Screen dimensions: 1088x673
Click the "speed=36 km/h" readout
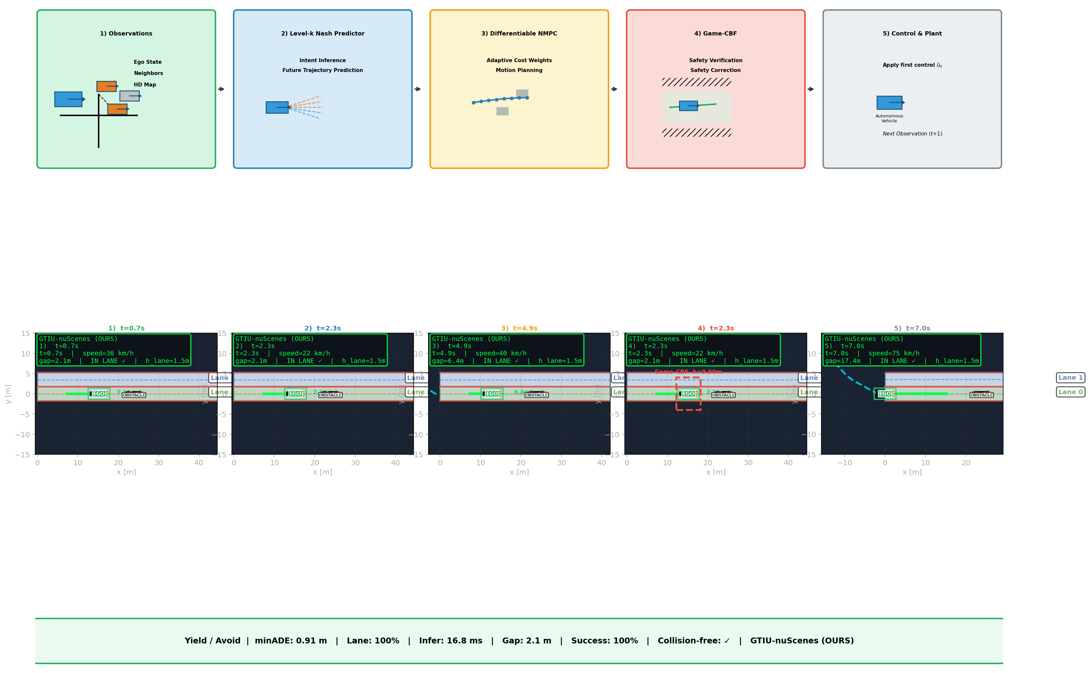point(108,353)
